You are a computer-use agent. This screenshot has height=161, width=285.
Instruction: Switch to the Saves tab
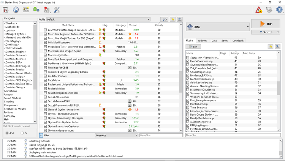[x=225, y=41]
